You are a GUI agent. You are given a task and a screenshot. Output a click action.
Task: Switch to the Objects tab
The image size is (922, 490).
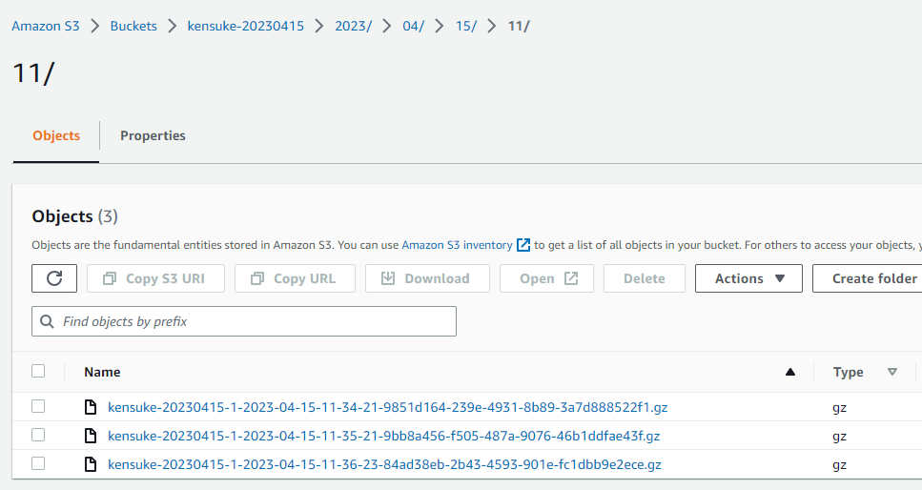pyautogui.click(x=56, y=136)
